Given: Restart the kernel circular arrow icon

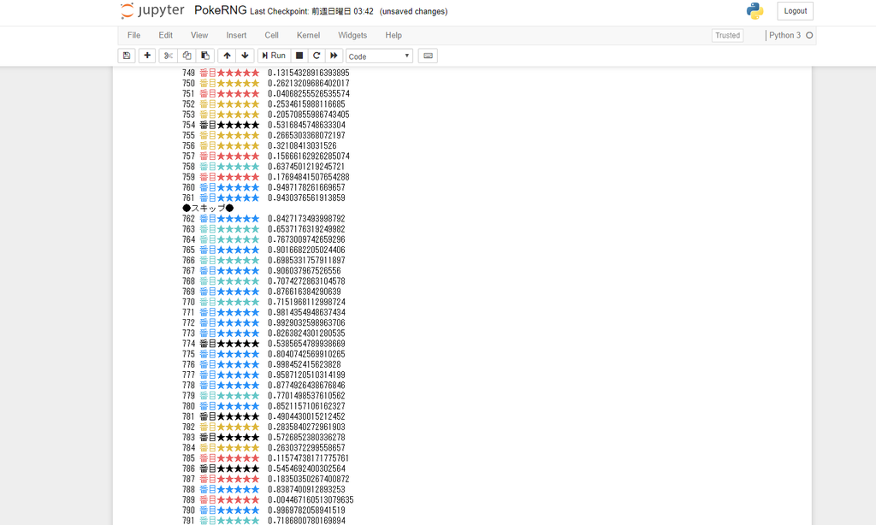Looking at the screenshot, I should (x=317, y=56).
